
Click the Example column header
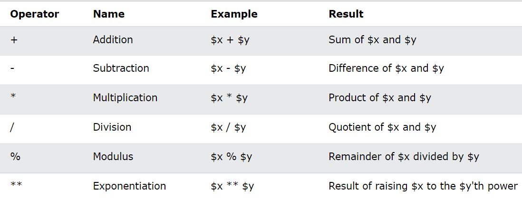[234, 14]
